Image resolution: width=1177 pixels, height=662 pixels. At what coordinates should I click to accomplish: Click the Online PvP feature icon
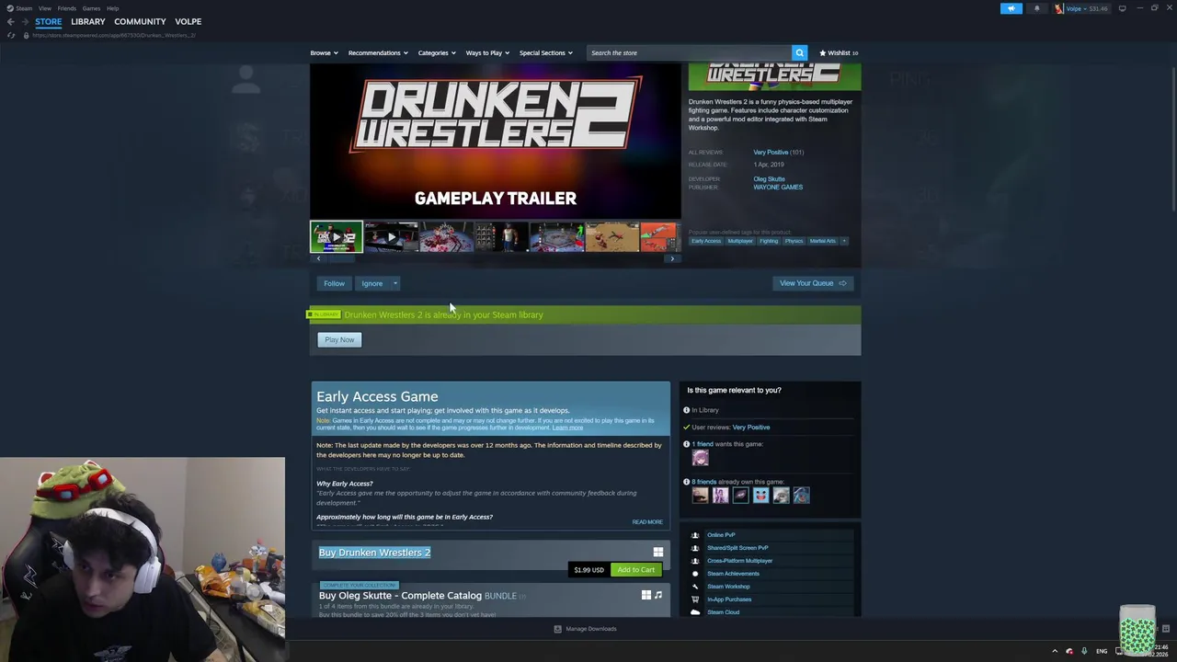pyautogui.click(x=695, y=535)
